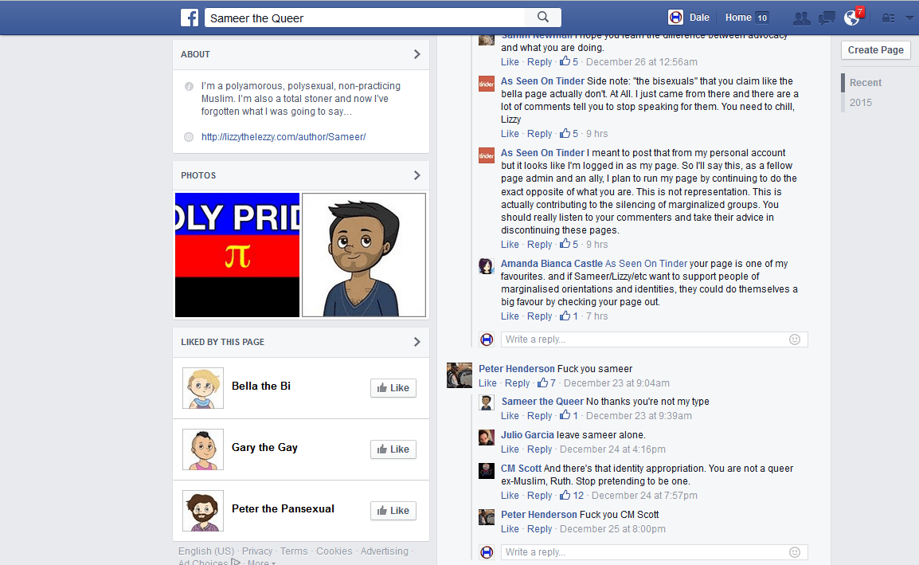Click the search magnifier icon

click(x=543, y=17)
